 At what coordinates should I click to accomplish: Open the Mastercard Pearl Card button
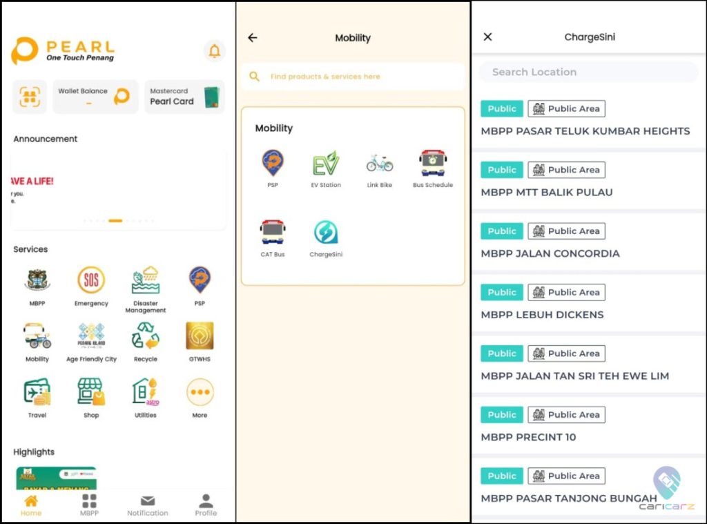pyautogui.click(x=184, y=97)
